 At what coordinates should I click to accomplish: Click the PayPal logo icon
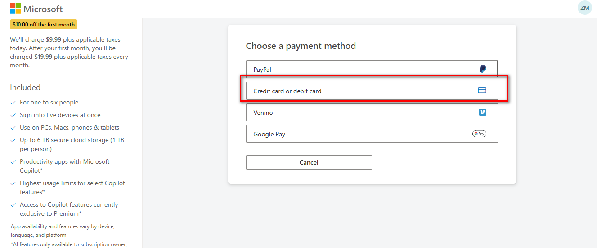pyautogui.click(x=483, y=69)
